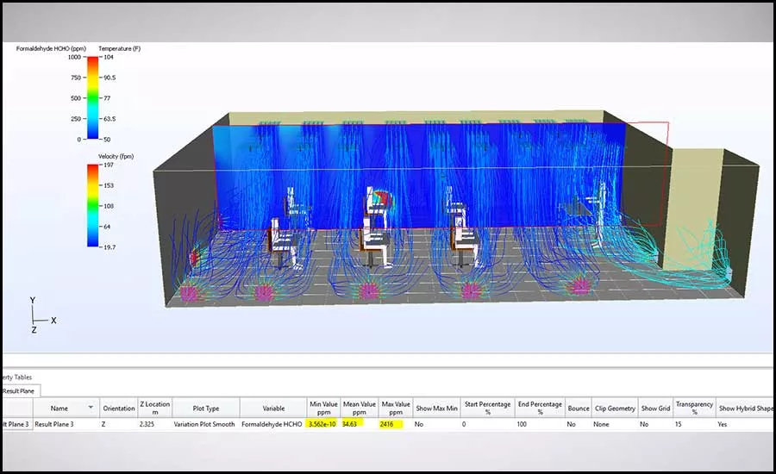The width and height of the screenshot is (776, 474).
Task: Click legend value '19.7' on velocity scale
Action: (x=110, y=246)
